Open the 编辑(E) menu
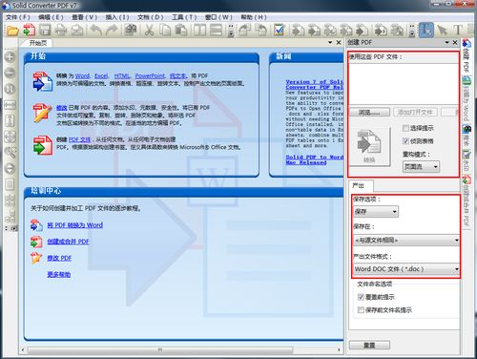The image size is (477, 359). click(51, 17)
